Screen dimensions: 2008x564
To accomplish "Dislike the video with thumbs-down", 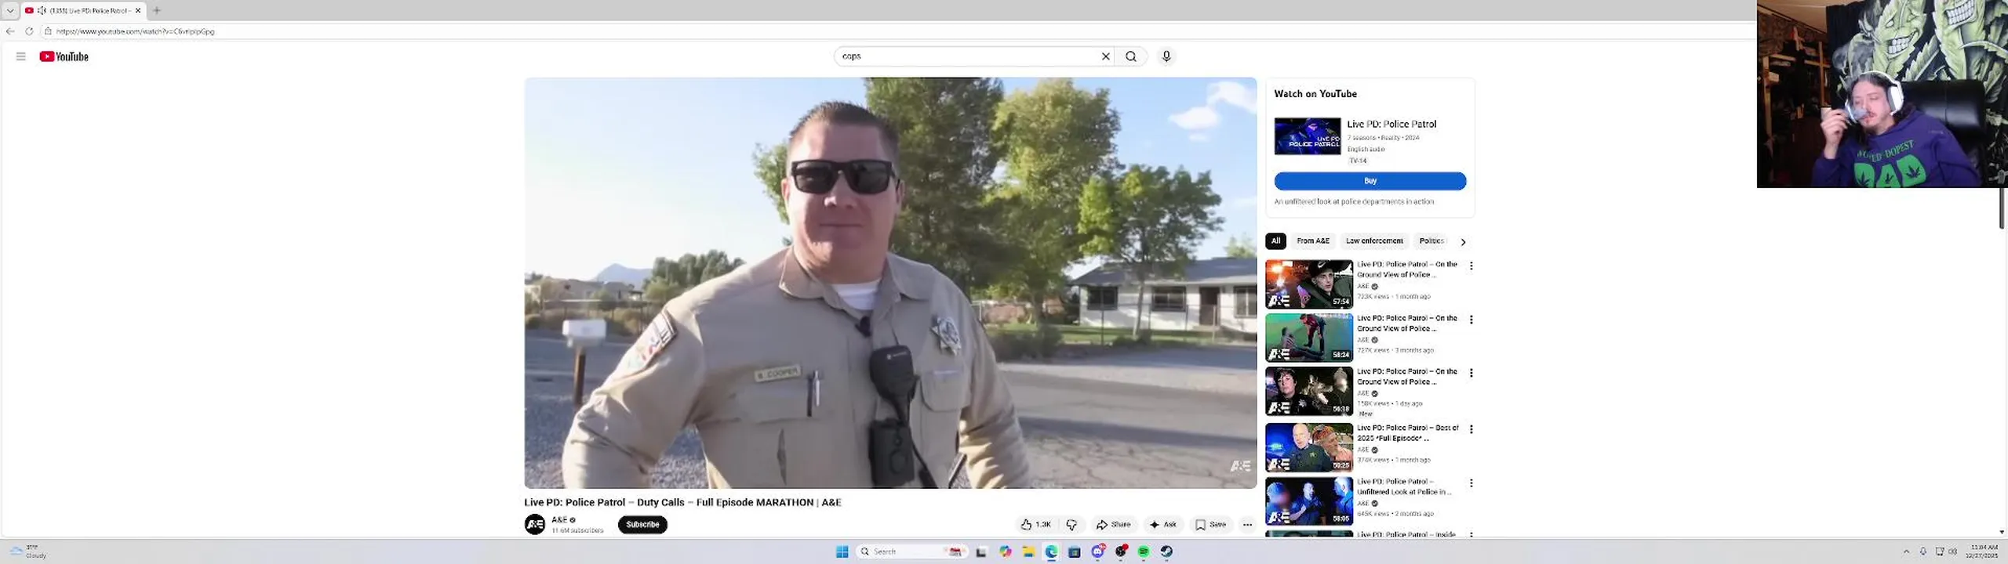I will (x=1071, y=525).
